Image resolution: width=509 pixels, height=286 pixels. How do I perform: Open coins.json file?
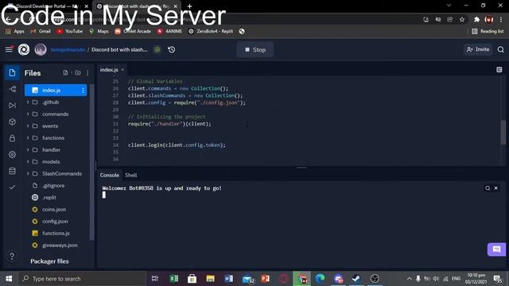[55, 210]
